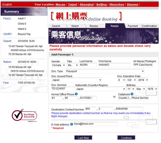Click the help icon beside E-mail address
161x143 pixels.
tap(72, 124)
